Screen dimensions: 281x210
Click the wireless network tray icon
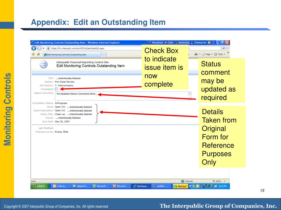tap(212, 186)
